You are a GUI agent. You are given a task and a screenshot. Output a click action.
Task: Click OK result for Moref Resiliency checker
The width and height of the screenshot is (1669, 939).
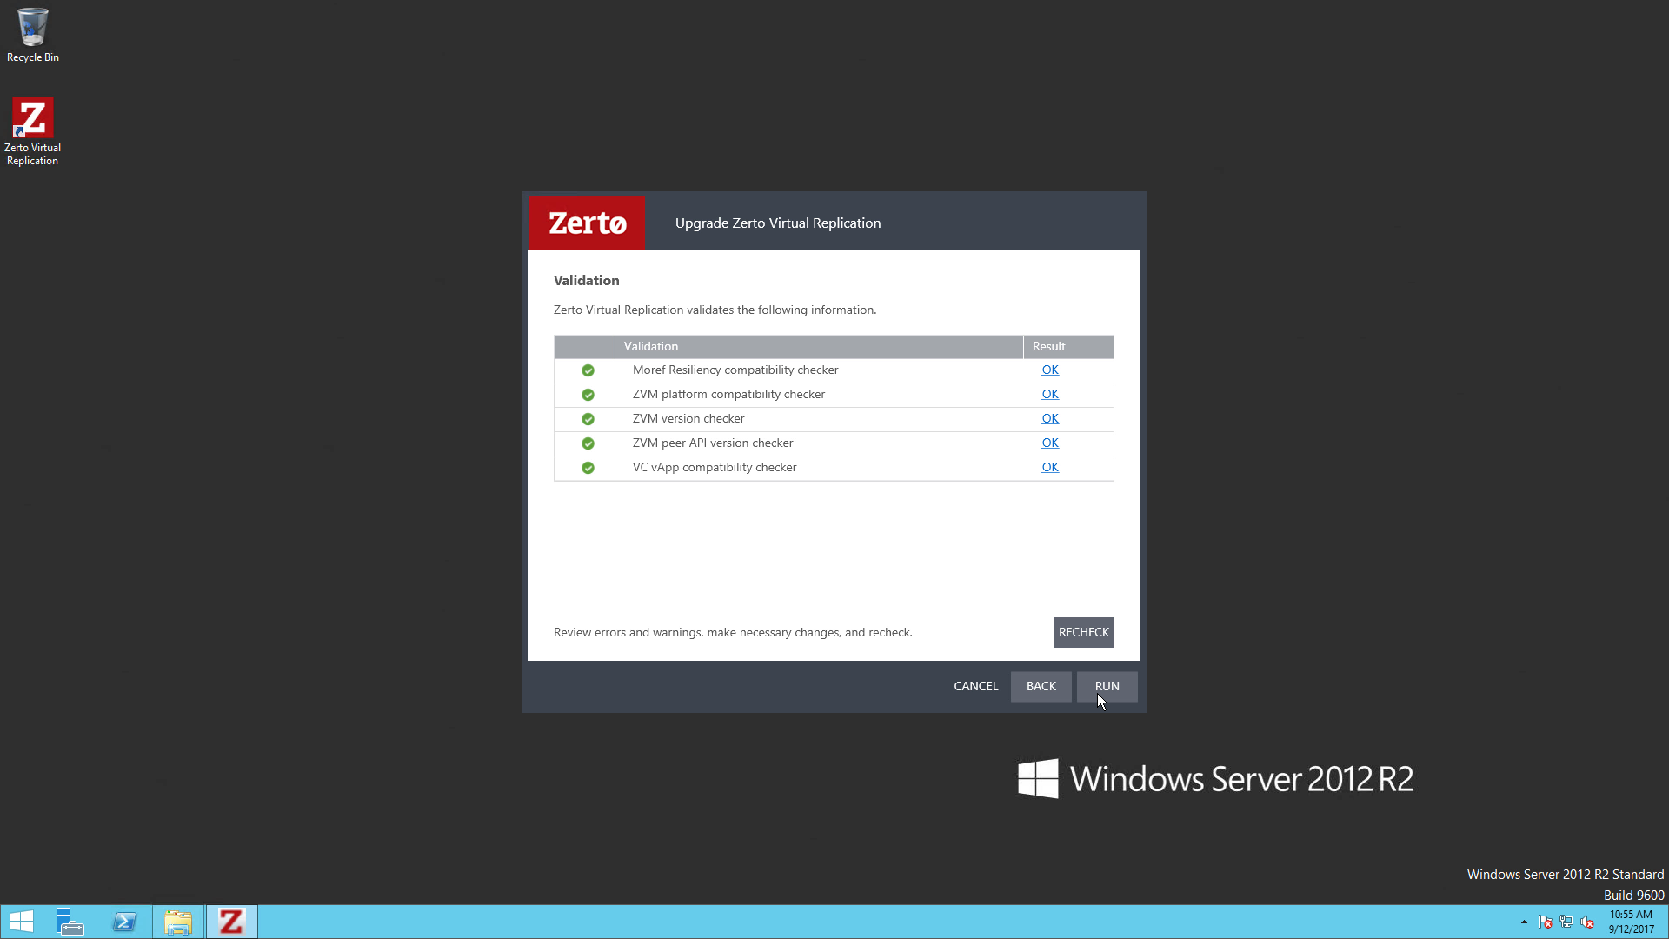point(1050,370)
